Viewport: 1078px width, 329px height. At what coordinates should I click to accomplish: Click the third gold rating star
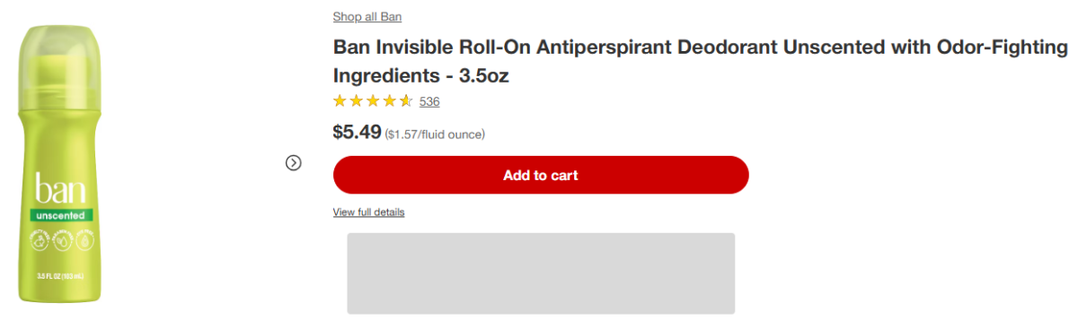pyautogui.click(x=373, y=100)
